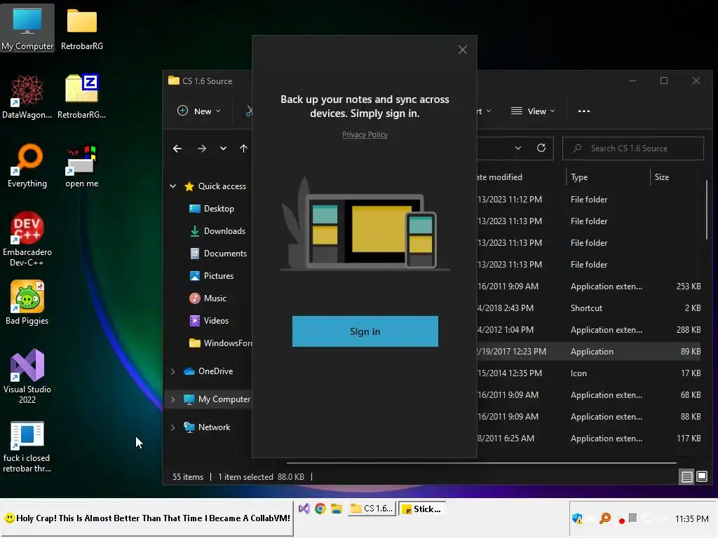Select Network in navigation pane
This screenshot has height=538, width=718.
207,427
